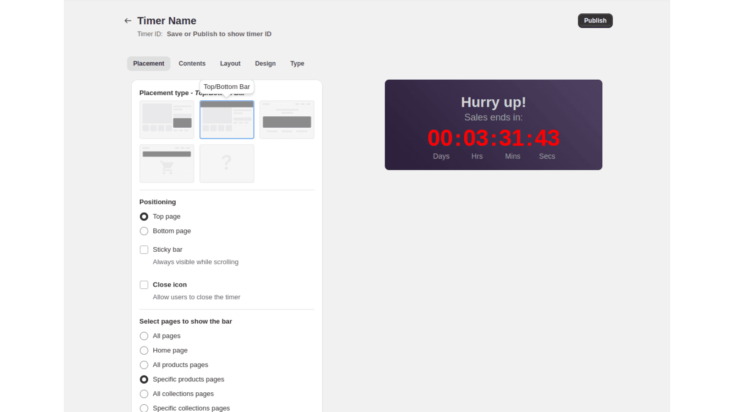Choose Specific collections pages option
Image resolution: width=734 pixels, height=412 pixels.
click(144, 408)
